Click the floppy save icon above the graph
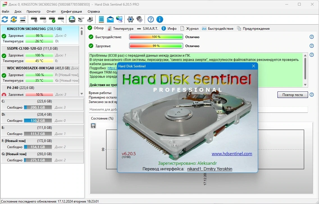 tap(94, 126)
